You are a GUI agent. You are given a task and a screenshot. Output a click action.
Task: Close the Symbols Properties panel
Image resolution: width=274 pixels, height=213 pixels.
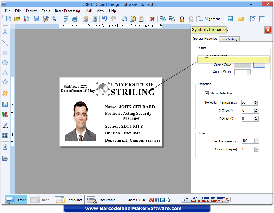pyautogui.click(x=268, y=30)
